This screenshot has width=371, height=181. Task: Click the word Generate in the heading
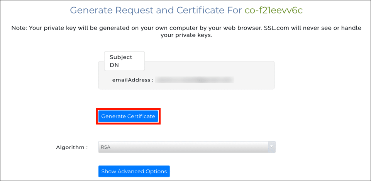[90, 10]
